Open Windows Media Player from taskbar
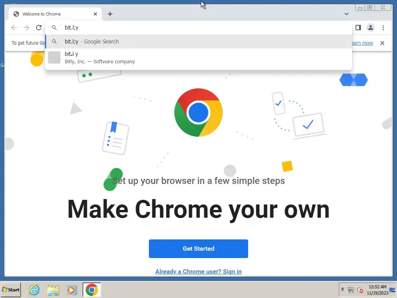The image size is (397, 298). [x=72, y=289]
